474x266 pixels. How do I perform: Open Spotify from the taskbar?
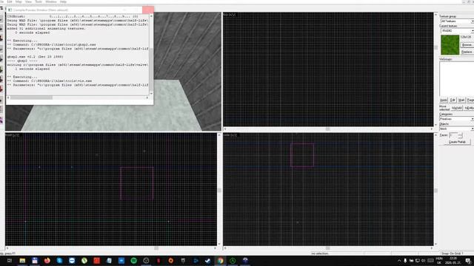click(x=133, y=261)
